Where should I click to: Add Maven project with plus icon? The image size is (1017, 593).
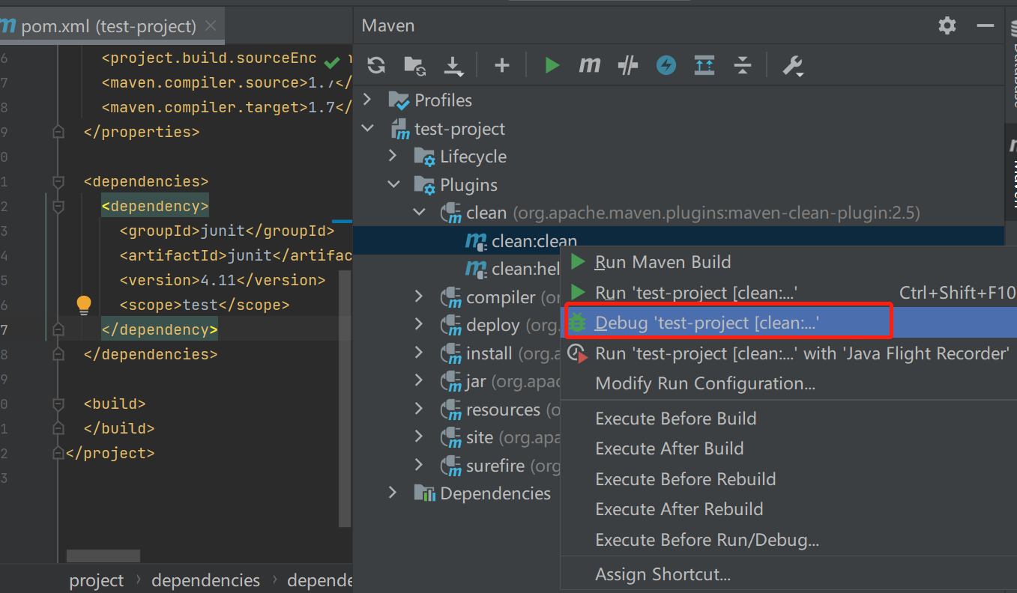(x=502, y=66)
